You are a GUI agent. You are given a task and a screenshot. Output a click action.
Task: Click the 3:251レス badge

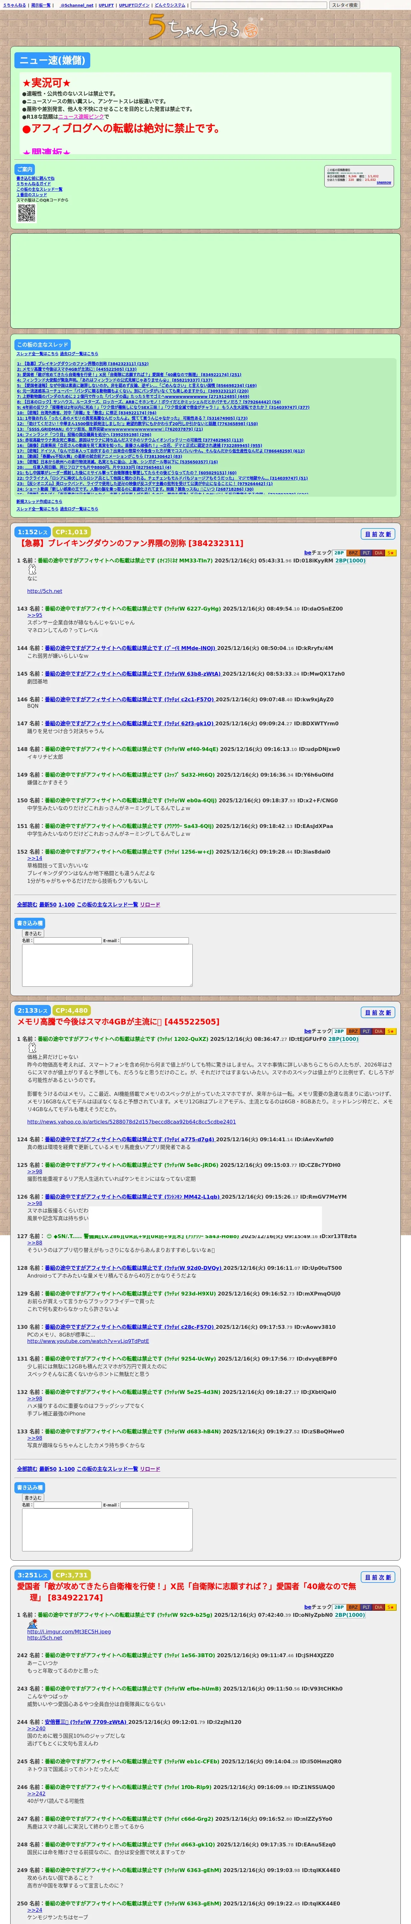[x=33, y=1574]
